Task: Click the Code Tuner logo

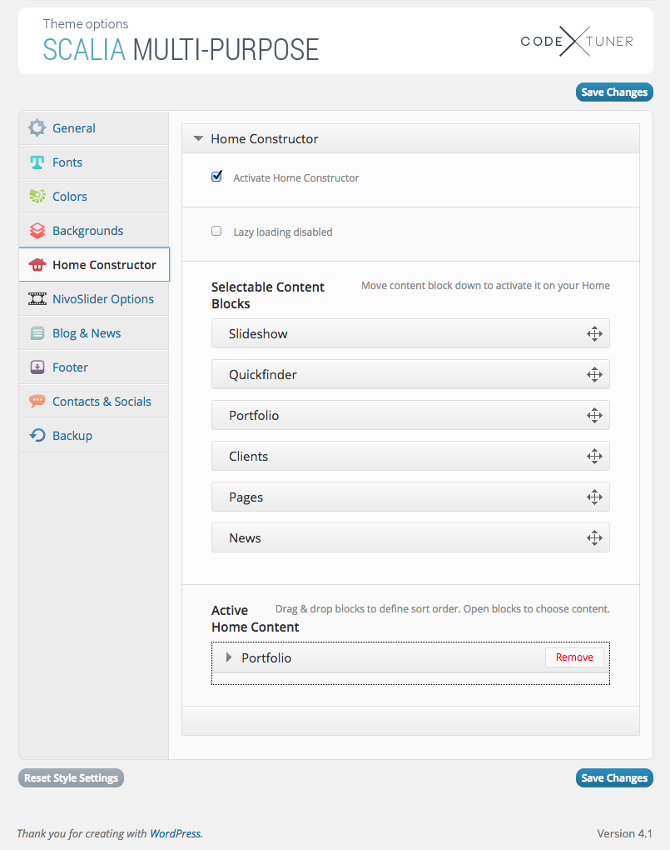Action: pos(576,41)
